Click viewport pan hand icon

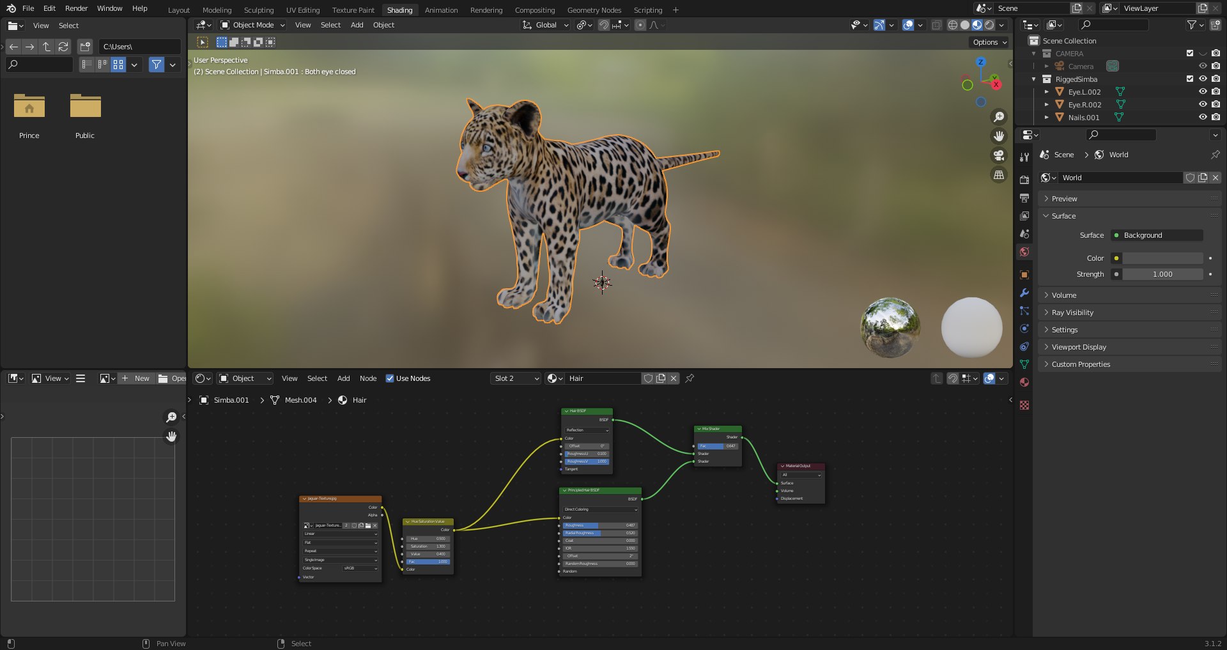pyautogui.click(x=998, y=136)
